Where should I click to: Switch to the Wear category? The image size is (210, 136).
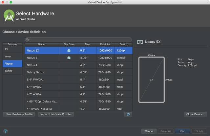[12, 56]
